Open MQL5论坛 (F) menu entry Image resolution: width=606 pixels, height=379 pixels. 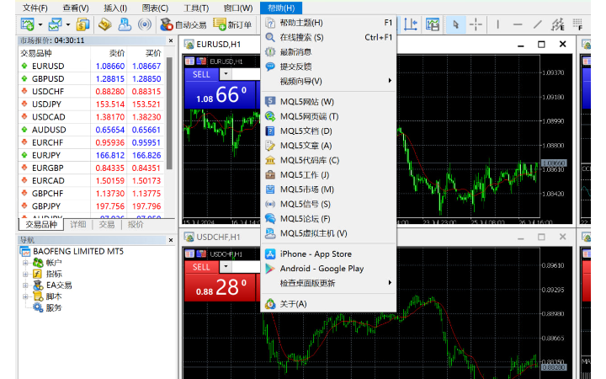tap(328, 219)
